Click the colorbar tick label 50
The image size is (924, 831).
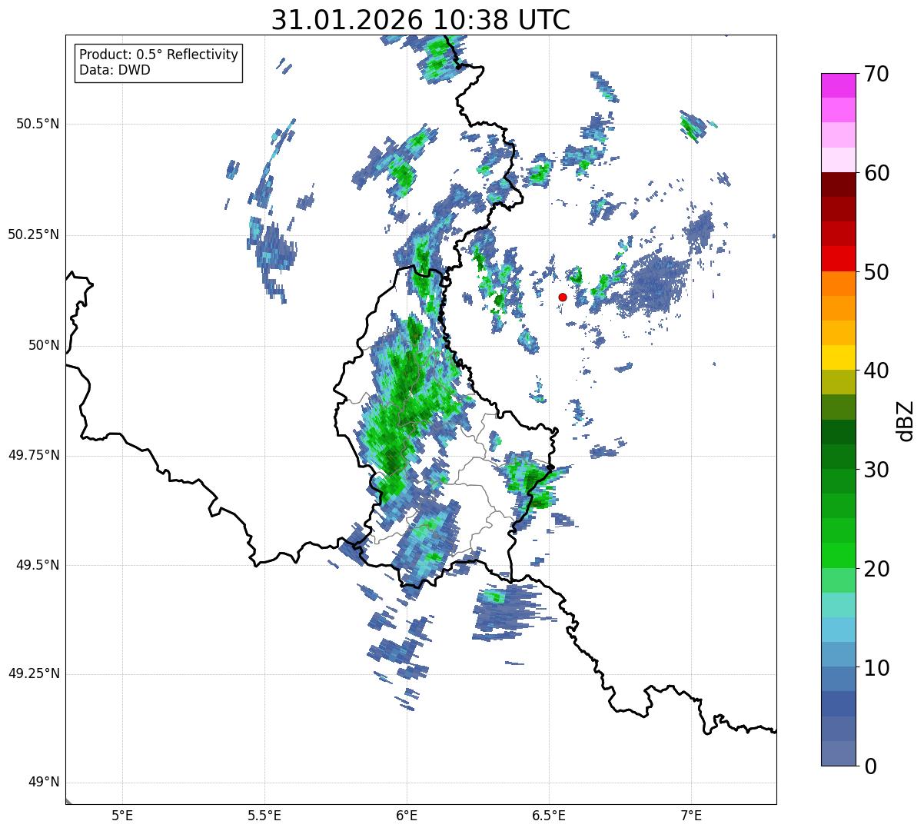tap(876, 272)
